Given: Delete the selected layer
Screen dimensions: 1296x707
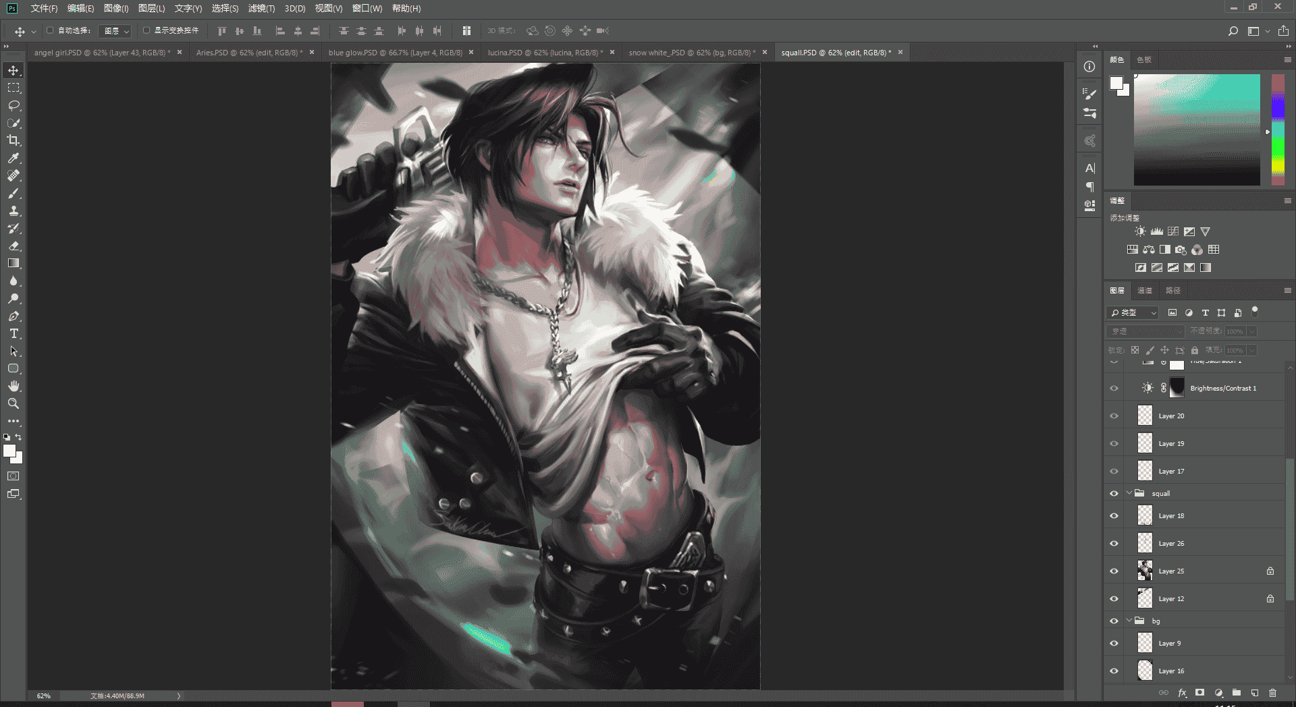Looking at the screenshot, I should (1272, 693).
